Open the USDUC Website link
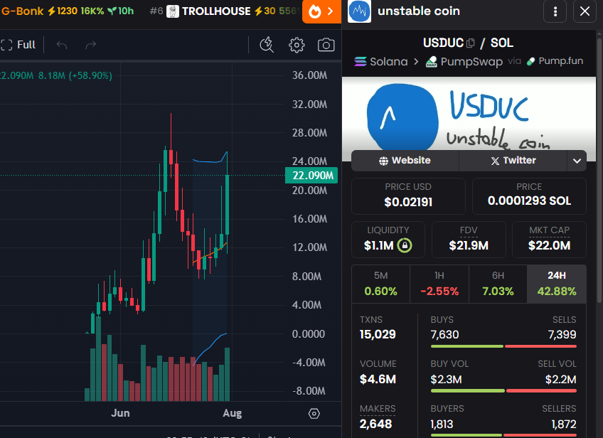Image resolution: width=603 pixels, height=438 pixels. click(x=405, y=161)
